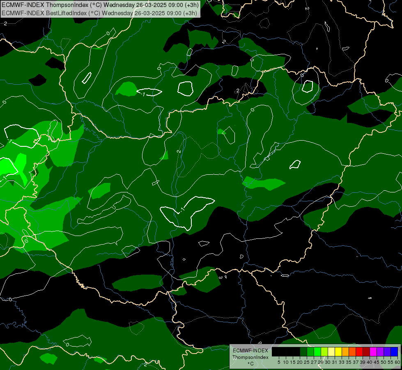The height and width of the screenshot is (370, 402).
Task: Click the pure blue 55–60 legend swatch
Action: [x=394, y=351]
